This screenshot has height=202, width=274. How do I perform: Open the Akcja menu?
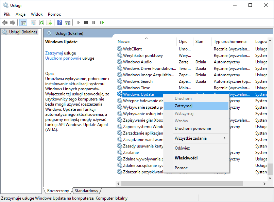pyautogui.click(x=20, y=14)
